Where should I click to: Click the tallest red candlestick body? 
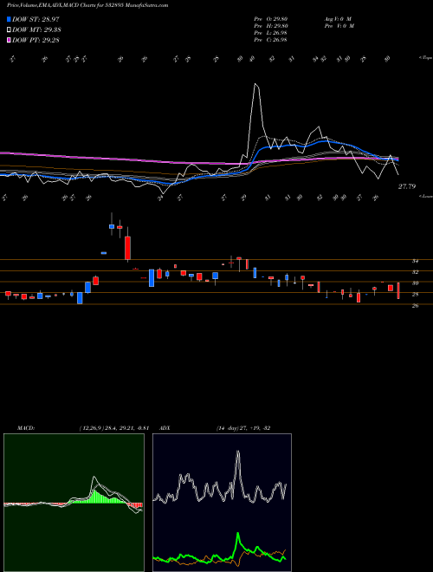click(x=127, y=248)
